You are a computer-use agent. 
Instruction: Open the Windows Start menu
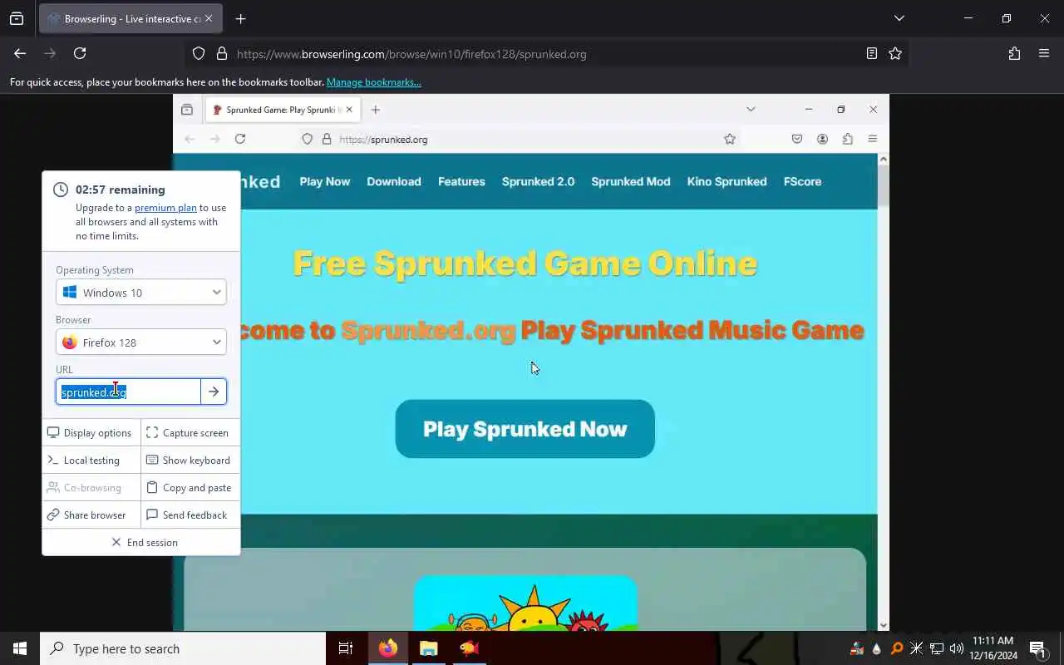coord(20,648)
